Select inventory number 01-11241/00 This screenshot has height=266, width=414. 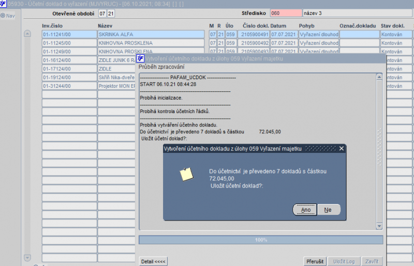[x=69, y=34]
